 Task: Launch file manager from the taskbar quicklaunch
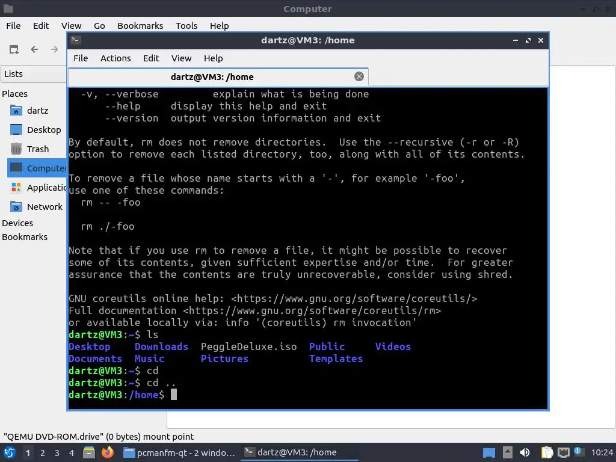[x=89, y=452]
